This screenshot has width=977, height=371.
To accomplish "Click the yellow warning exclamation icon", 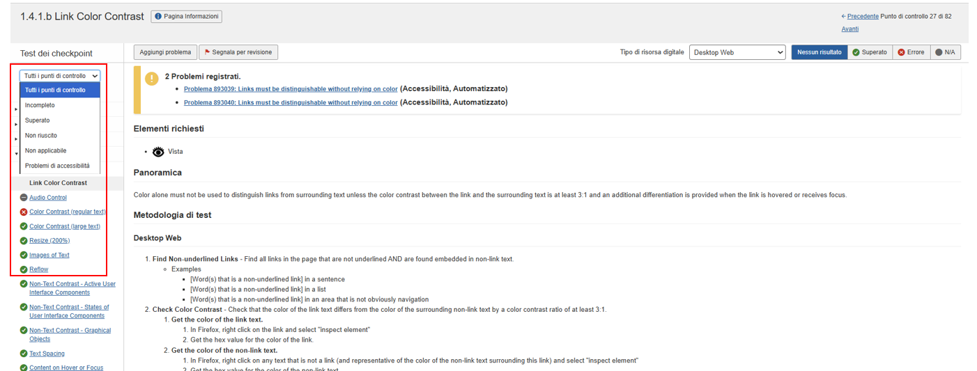I will point(151,79).
